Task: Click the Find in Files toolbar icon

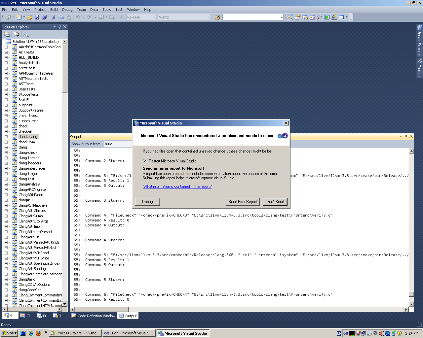Action: point(218,17)
